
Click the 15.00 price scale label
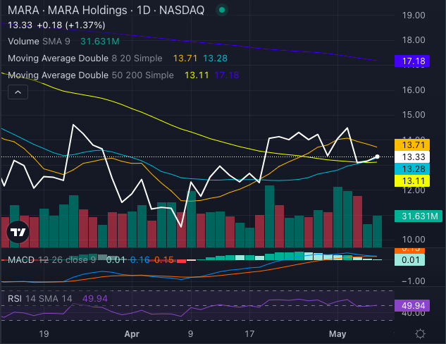[414, 115]
